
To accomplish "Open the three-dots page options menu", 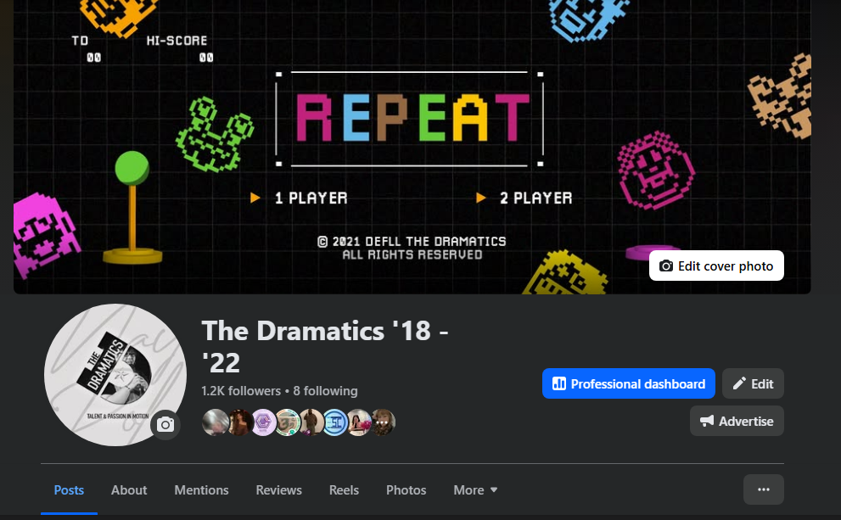I will pos(763,489).
